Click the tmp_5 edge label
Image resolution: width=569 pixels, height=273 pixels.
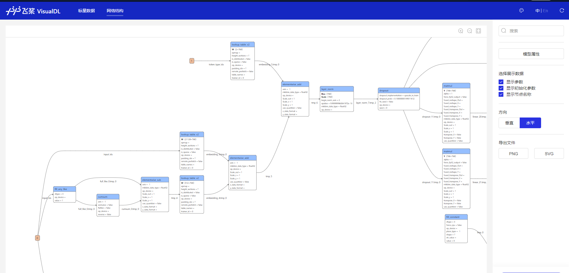coord(269,176)
